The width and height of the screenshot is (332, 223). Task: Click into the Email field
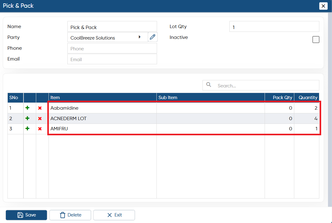(x=112, y=59)
